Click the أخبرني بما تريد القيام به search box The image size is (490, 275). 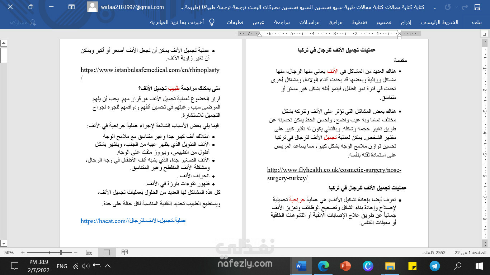point(177,22)
